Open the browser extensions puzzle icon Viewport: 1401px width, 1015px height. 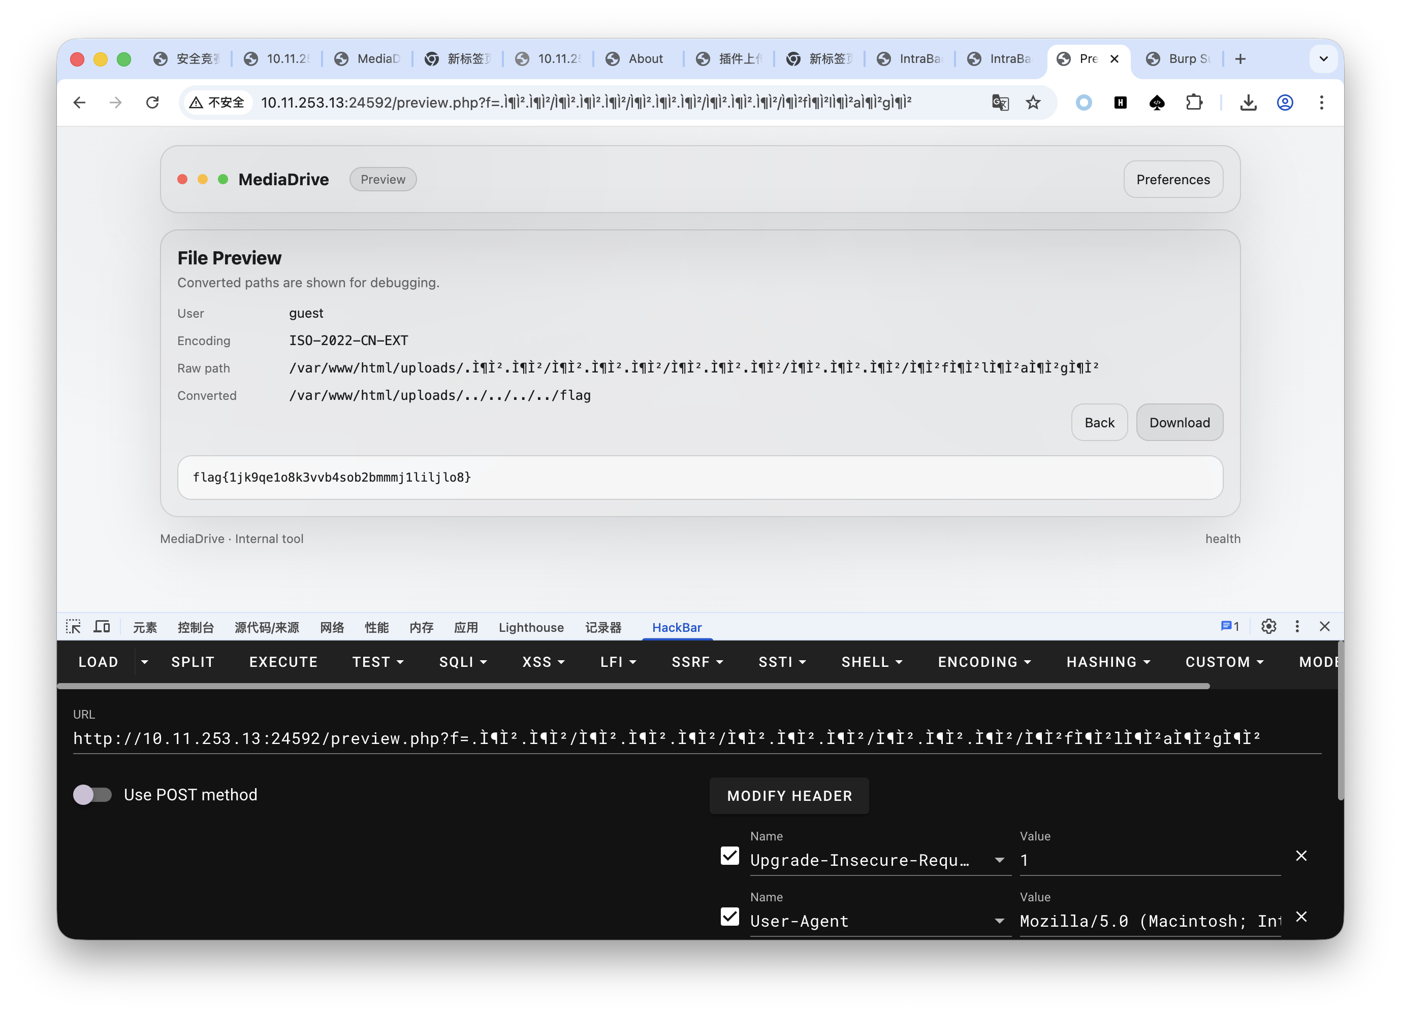(1194, 103)
